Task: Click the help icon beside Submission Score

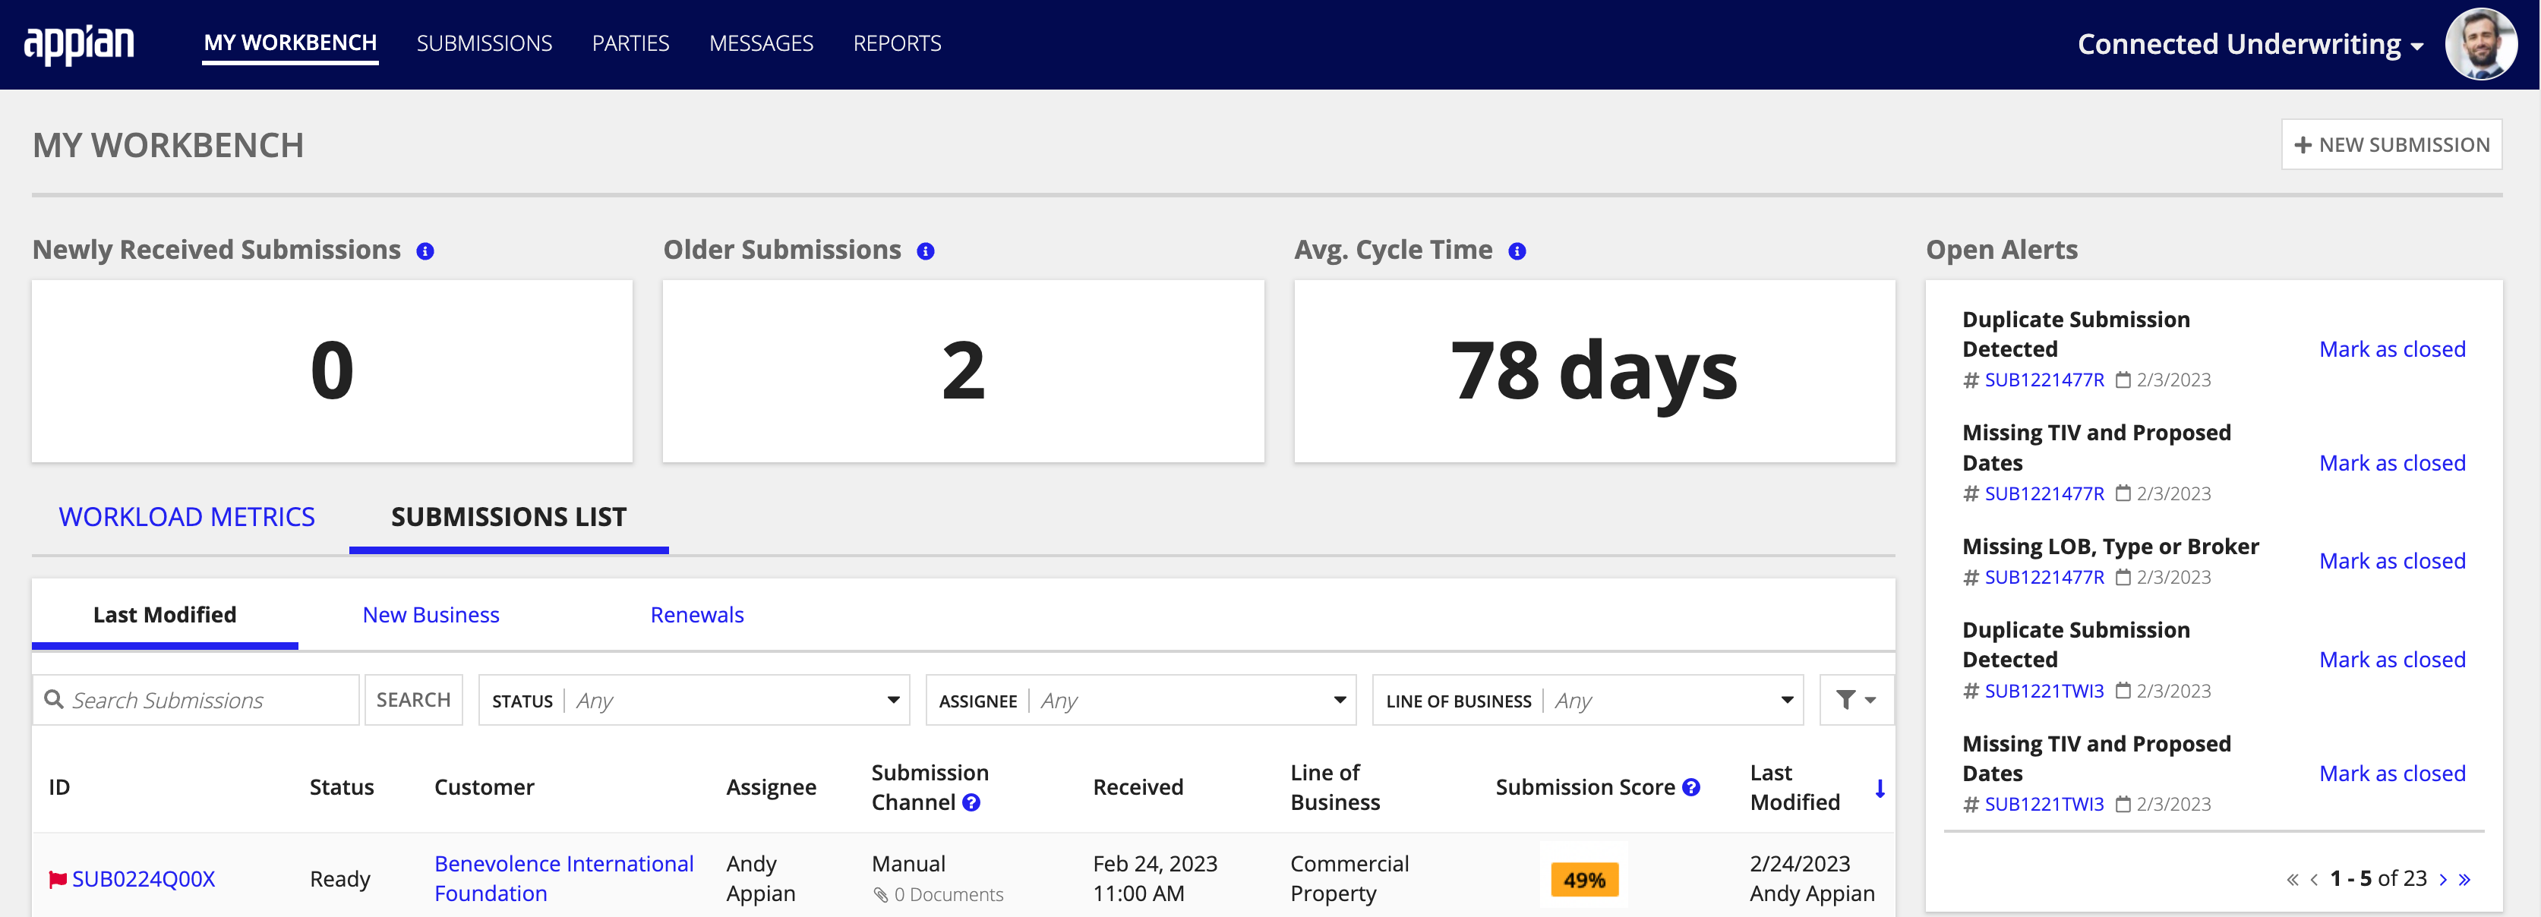Action: [x=1690, y=787]
